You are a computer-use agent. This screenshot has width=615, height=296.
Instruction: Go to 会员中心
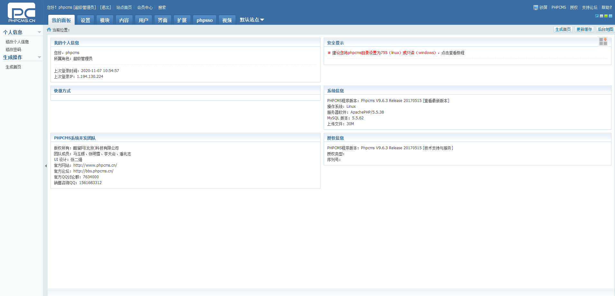(x=145, y=7)
